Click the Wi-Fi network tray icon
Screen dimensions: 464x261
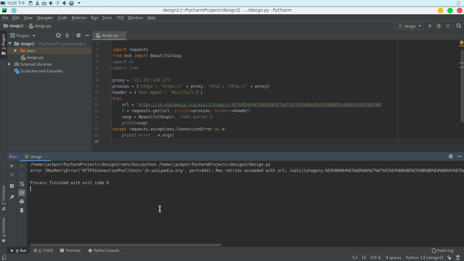click(x=57, y=3)
